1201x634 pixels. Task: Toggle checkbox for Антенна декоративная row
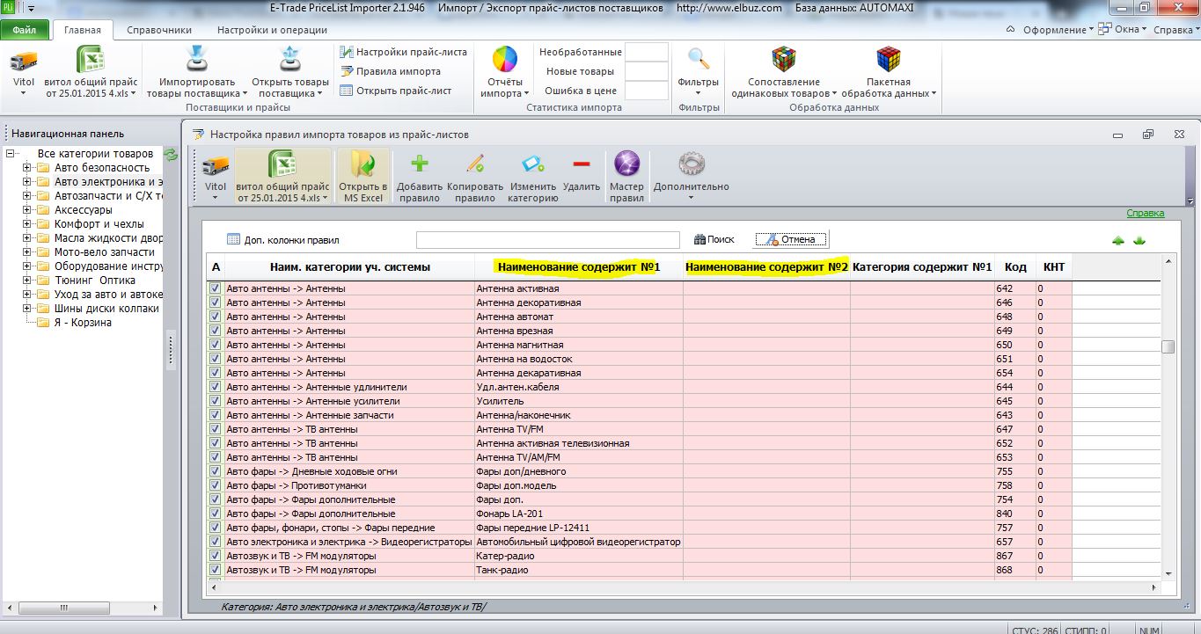click(215, 302)
